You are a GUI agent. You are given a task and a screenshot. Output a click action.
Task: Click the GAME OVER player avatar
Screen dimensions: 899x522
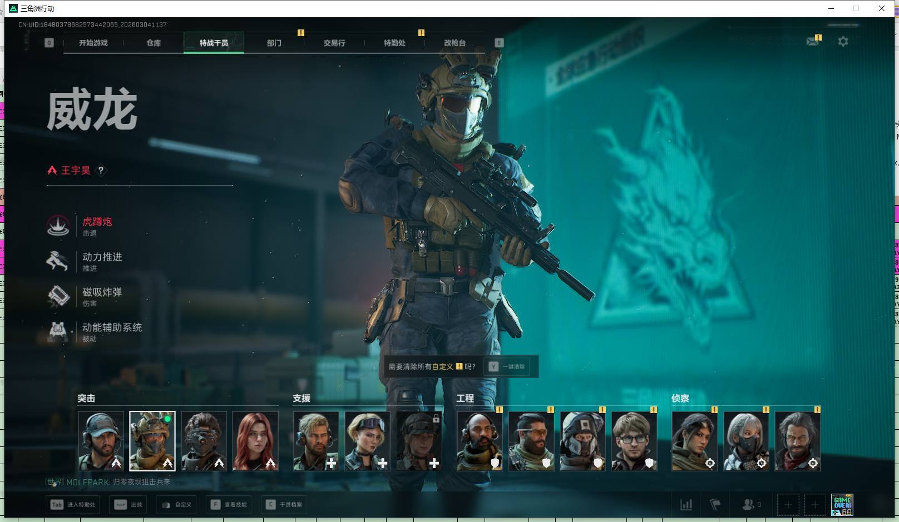(842, 505)
